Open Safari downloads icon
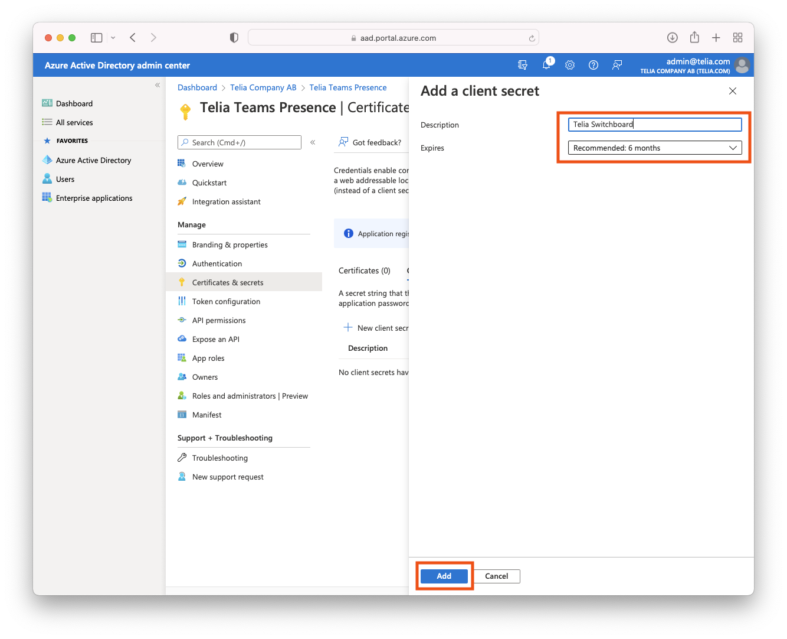 pyautogui.click(x=673, y=38)
